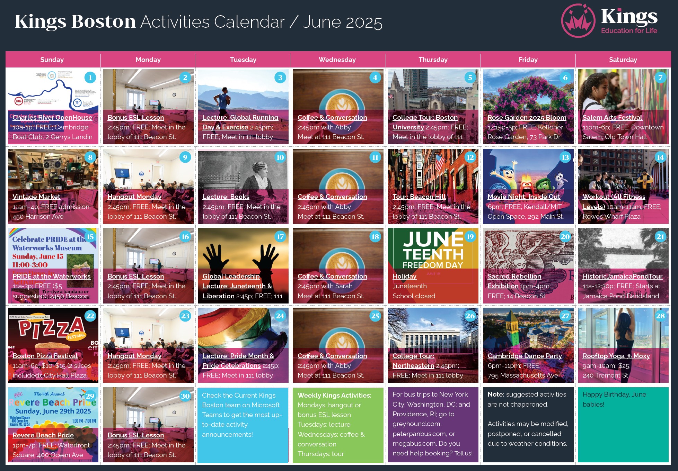This screenshot has width=678, height=471.
Task: Click the Weekly Kings Activities green box
Action: pos(338,425)
